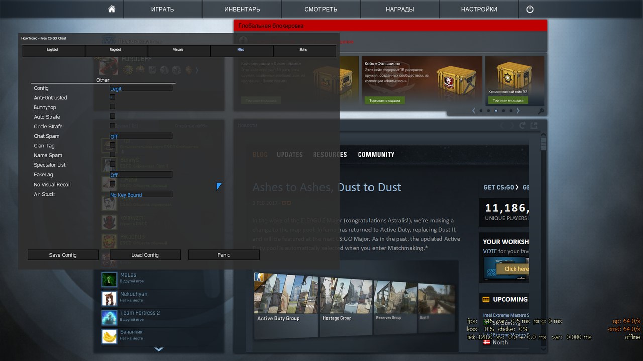Select Nekochyan friend avatar
The width and height of the screenshot is (643, 361).
110,298
